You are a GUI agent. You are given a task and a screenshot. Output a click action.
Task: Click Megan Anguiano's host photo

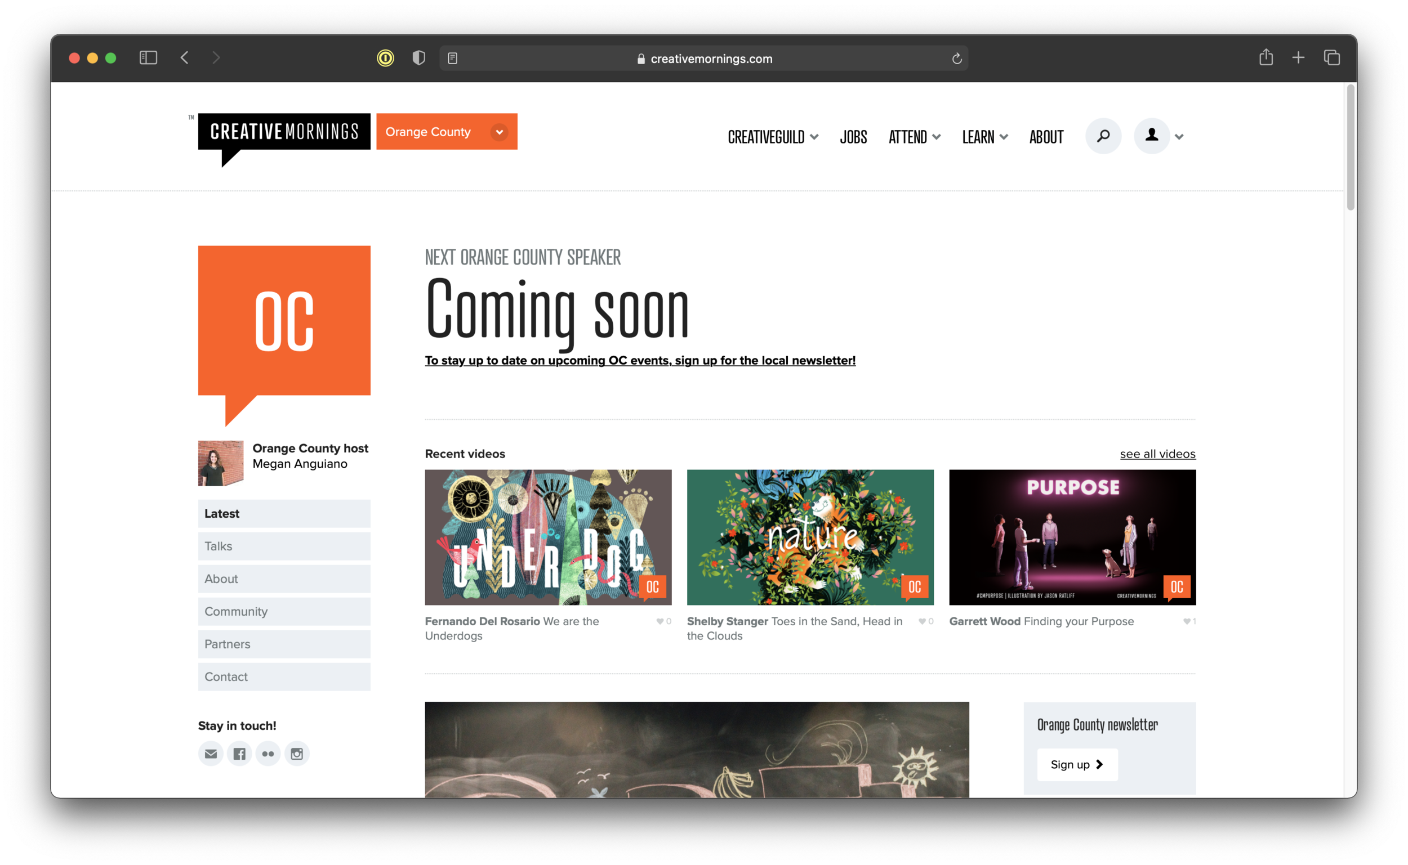pyautogui.click(x=220, y=463)
